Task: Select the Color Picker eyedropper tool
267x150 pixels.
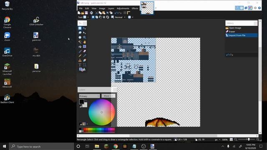Action: [x=84, y=55]
